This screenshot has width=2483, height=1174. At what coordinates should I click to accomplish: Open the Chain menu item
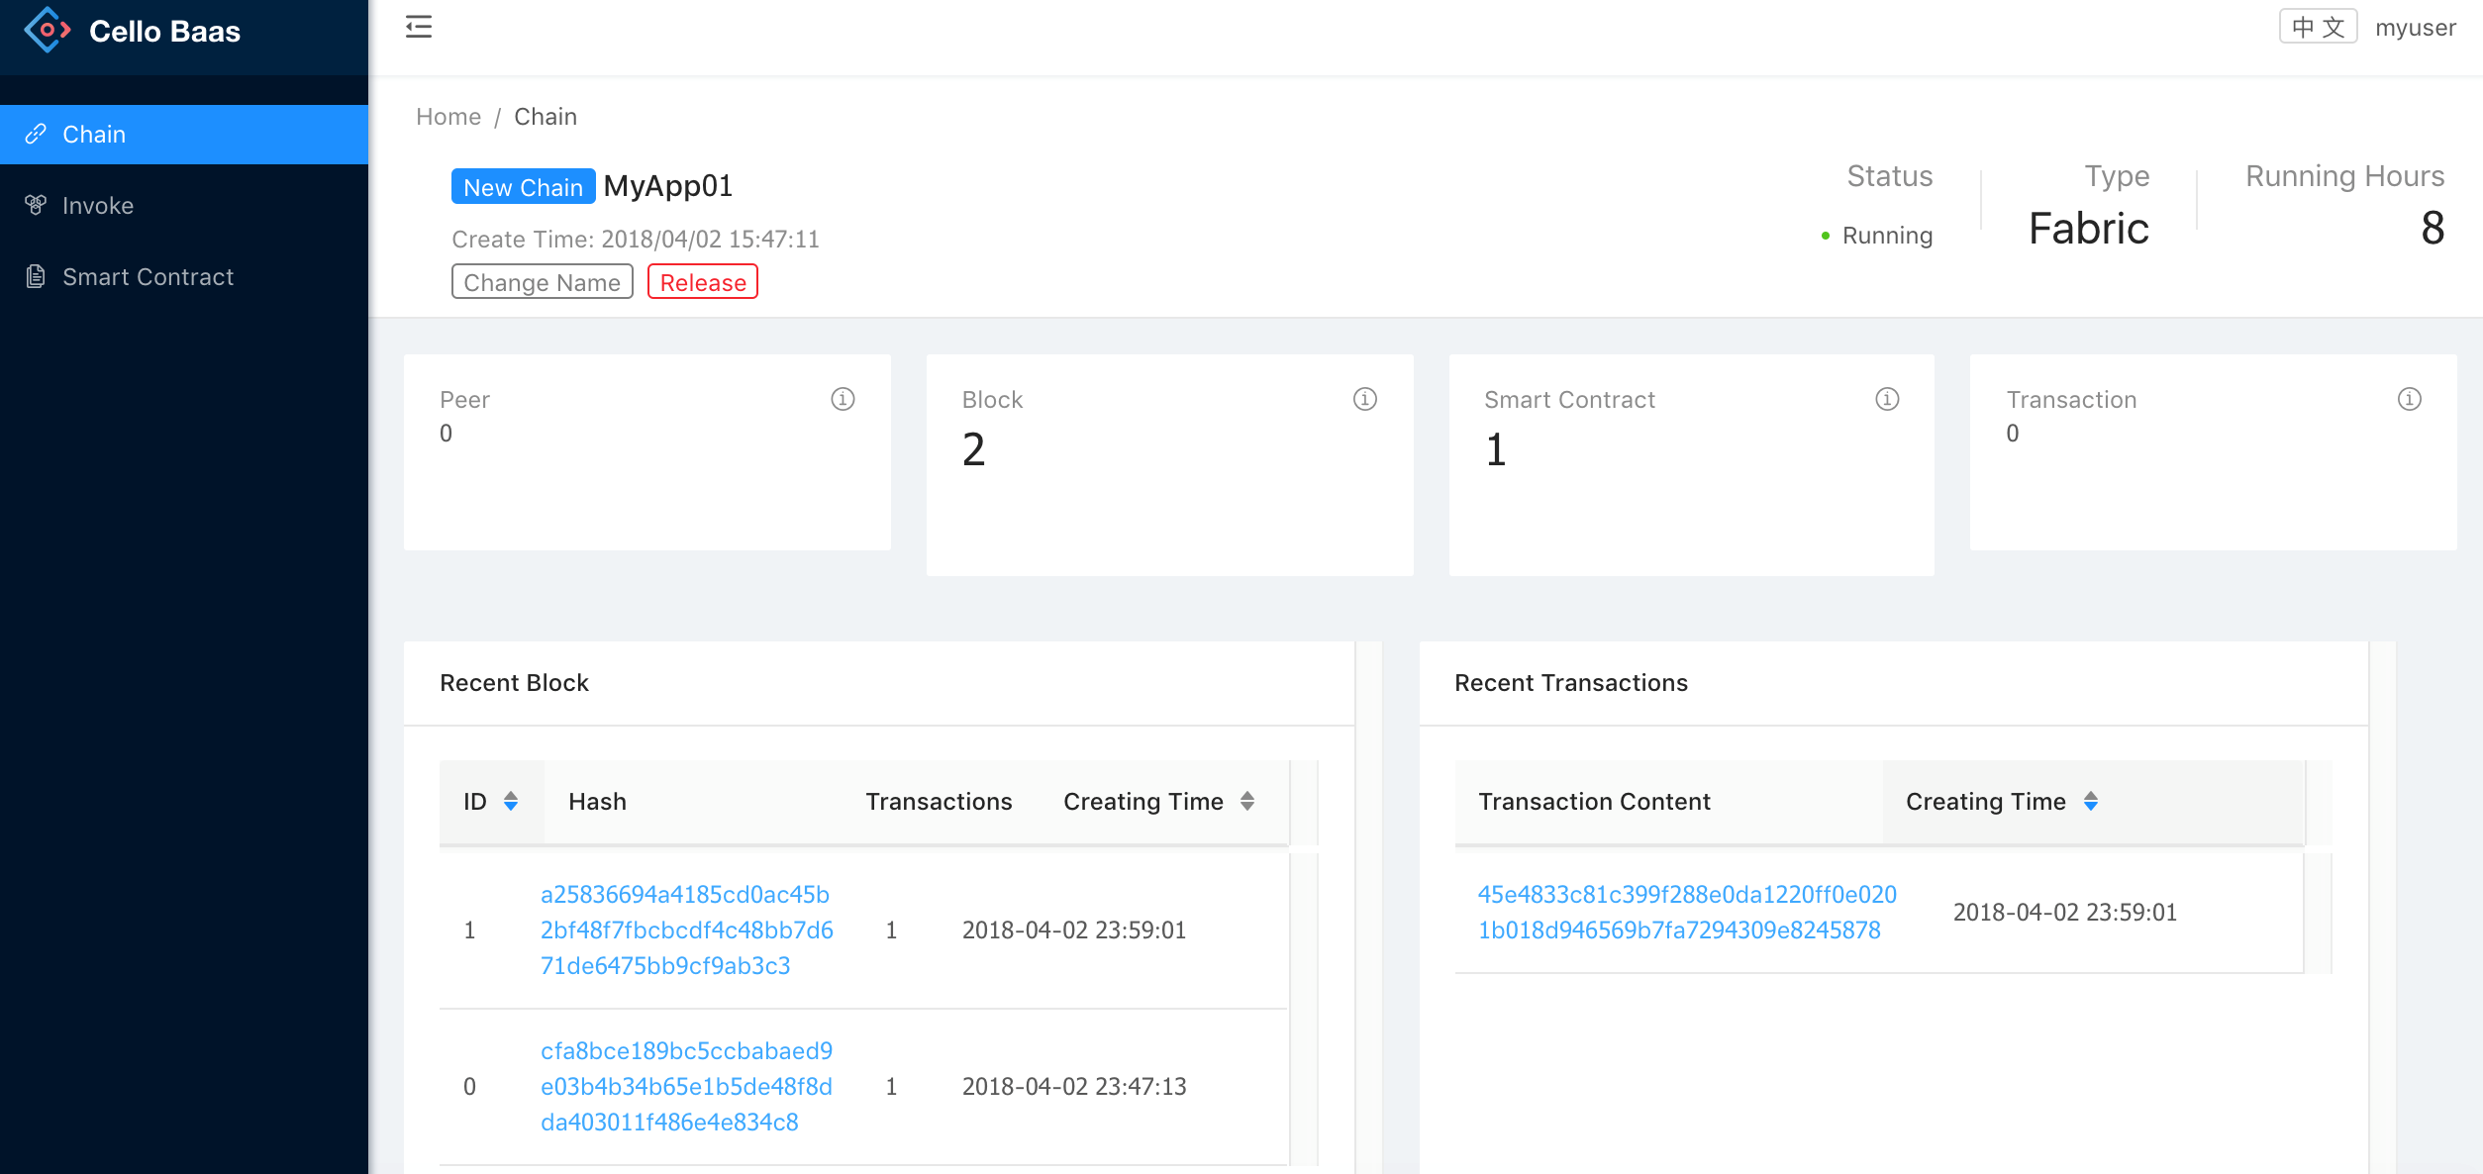coord(184,134)
